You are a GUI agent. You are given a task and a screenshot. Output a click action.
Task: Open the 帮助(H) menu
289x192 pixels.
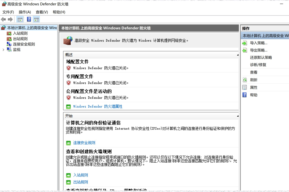tap(59, 12)
